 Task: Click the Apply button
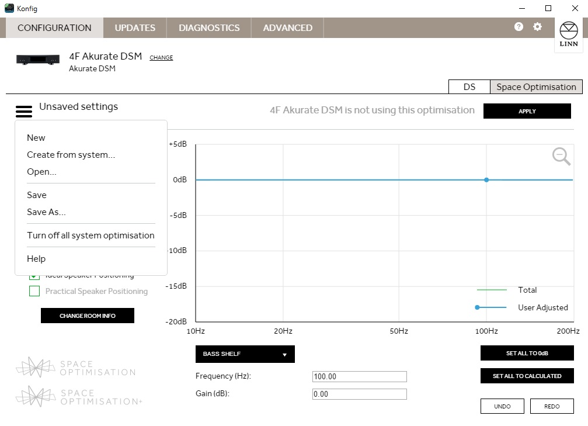tap(527, 111)
